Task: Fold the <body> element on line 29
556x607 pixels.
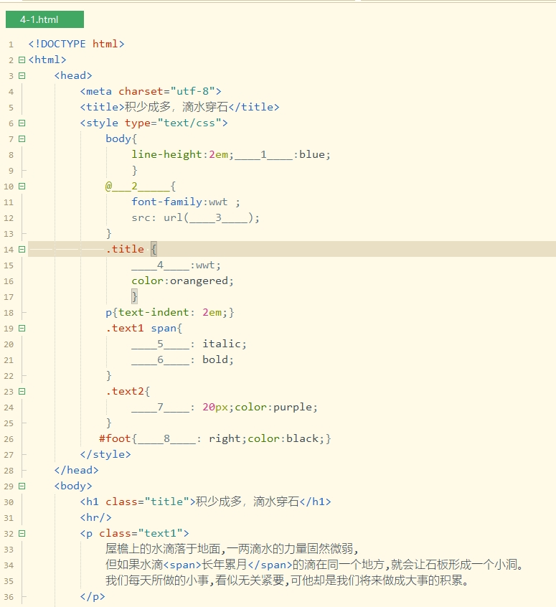Action: pyautogui.click(x=22, y=486)
